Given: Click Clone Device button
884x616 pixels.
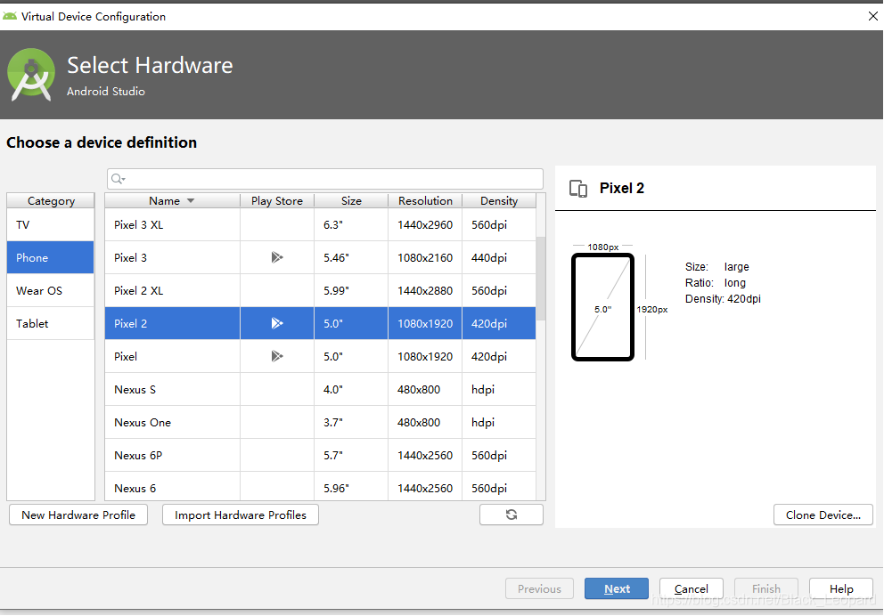Looking at the screenshot, I should (823, 515).
